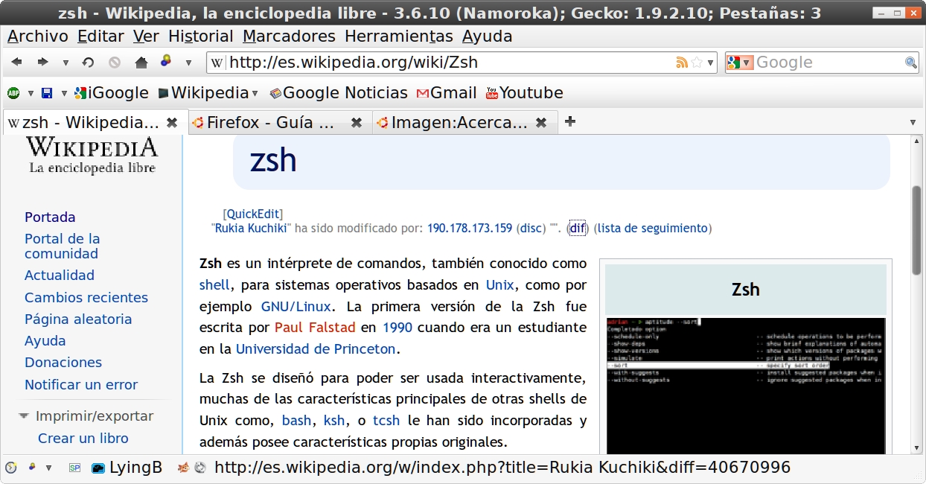This screenshot has height=484, width=926.
Task: Click the stop loading icon
Action: click(x=115, y=63)
